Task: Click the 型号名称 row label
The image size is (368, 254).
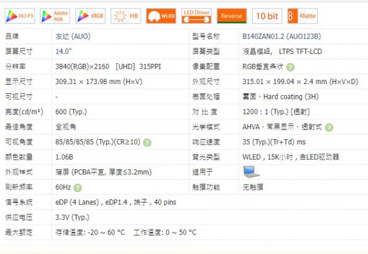Action: point(206,36)
